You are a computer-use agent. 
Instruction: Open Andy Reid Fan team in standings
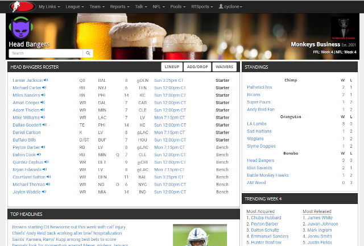tap(260, 110)
